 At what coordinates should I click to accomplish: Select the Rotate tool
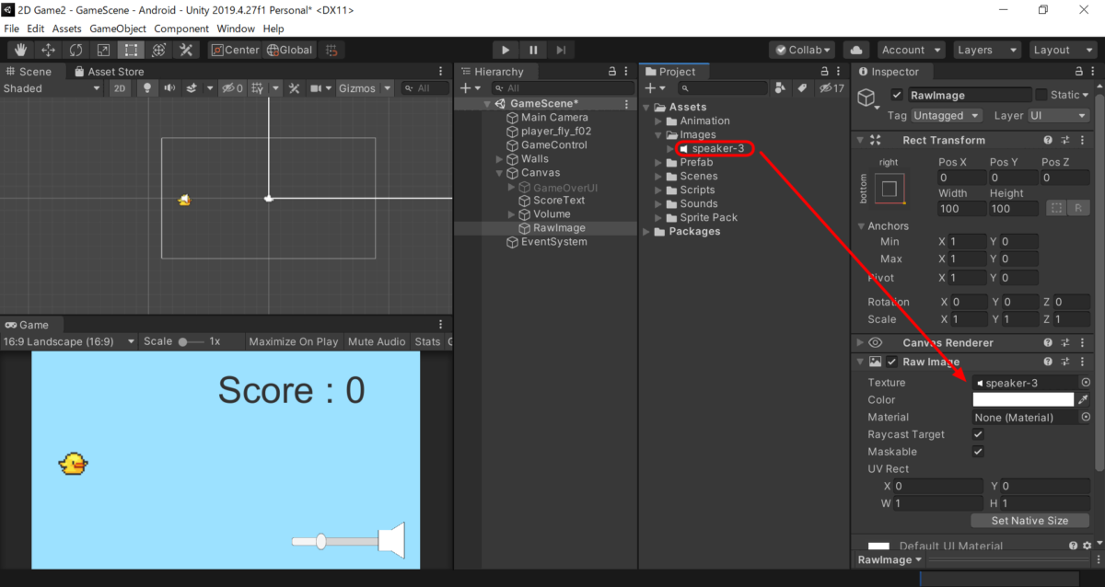coord(76,50)
